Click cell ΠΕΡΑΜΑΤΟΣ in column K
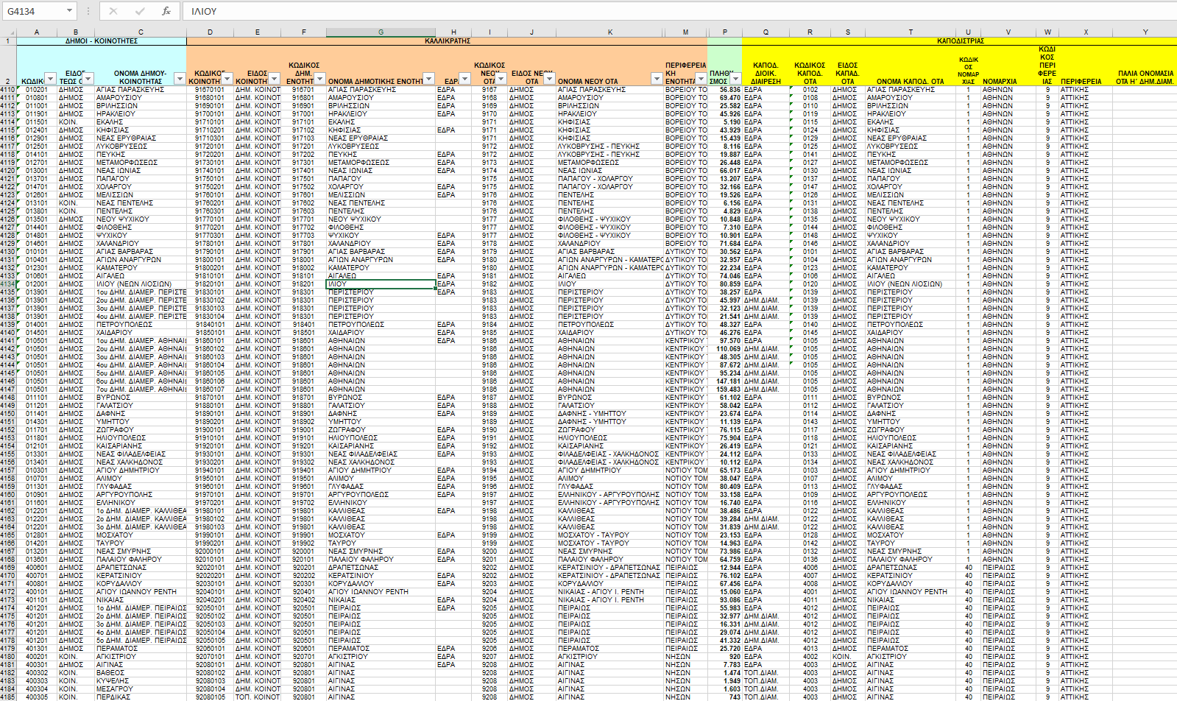Screen dimensions: 1177x701 click(610, 648)
